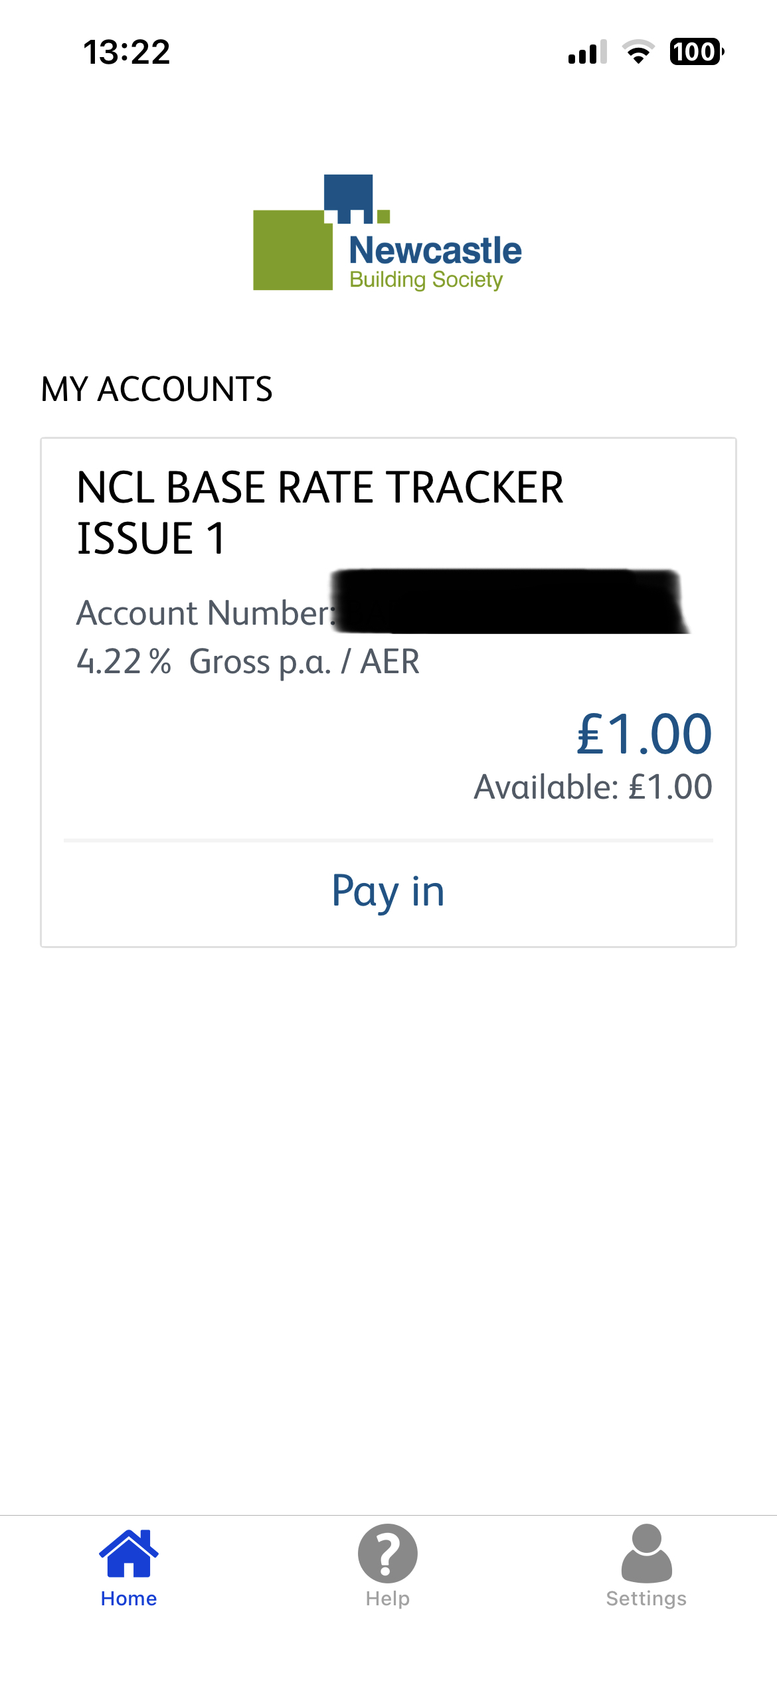
Task: Tap the battery indicator in status bar
Action: coord(697,52)
